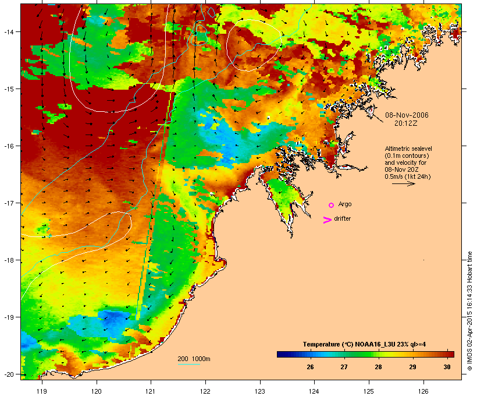The height and width of the screenshot is (396, 477).
Task: Click the '-18' latitude axis label
Action: coord(8,260)
